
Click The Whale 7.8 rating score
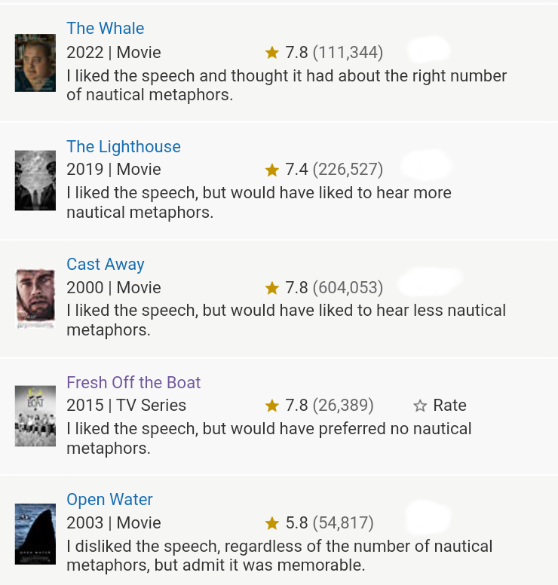(296, 53)
